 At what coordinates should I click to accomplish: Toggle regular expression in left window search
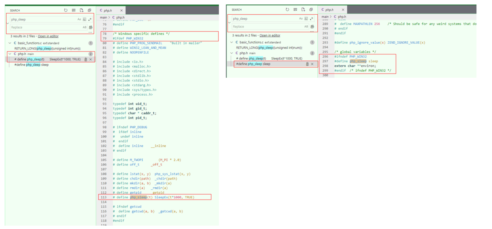[x=90, y=19]
